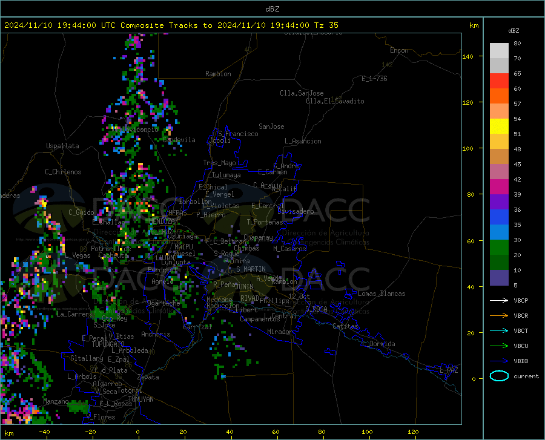Click the Carrizal label on the map

[197, 327]
